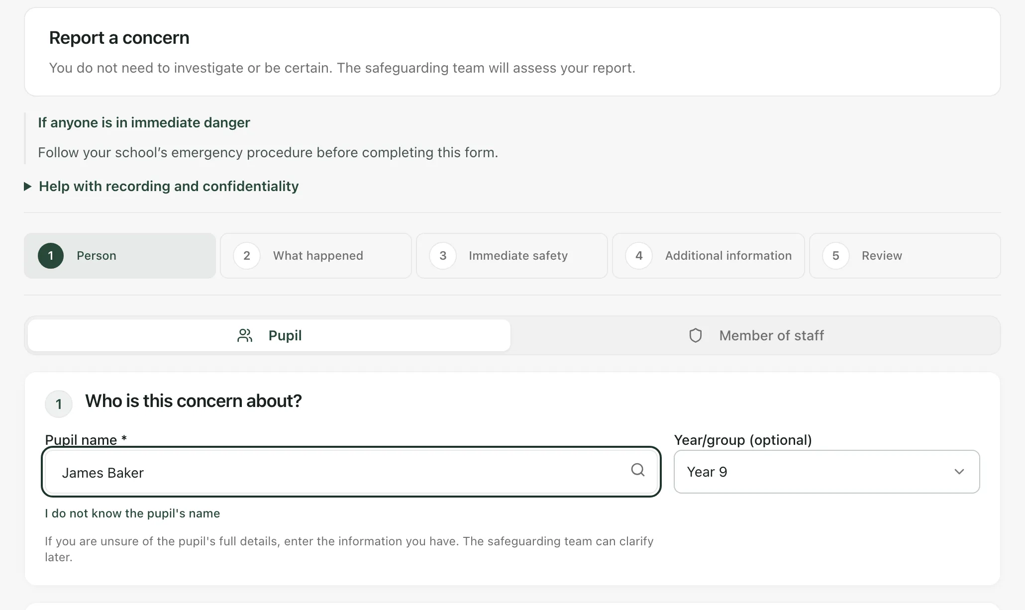Image resolution: width=1025 pixels, height=610 pixels.
Task: Open the Year/group dropdown showing Year 9
Action: (826, 472)
